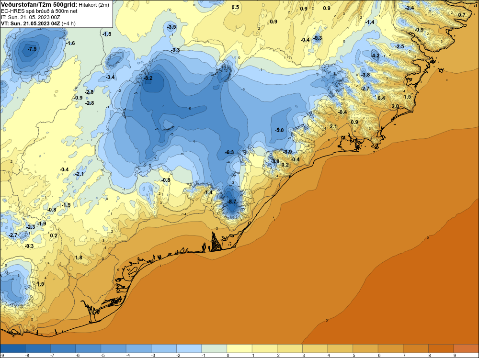Image resolution: width=479 pixels, height=358 pixels.
Task: Select the yellow legend swatch between 0 and 1
Action: (239, 348)
